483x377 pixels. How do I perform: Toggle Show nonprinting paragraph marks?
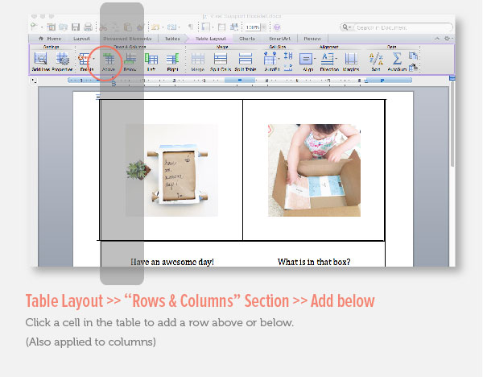(x=190, y=27)
